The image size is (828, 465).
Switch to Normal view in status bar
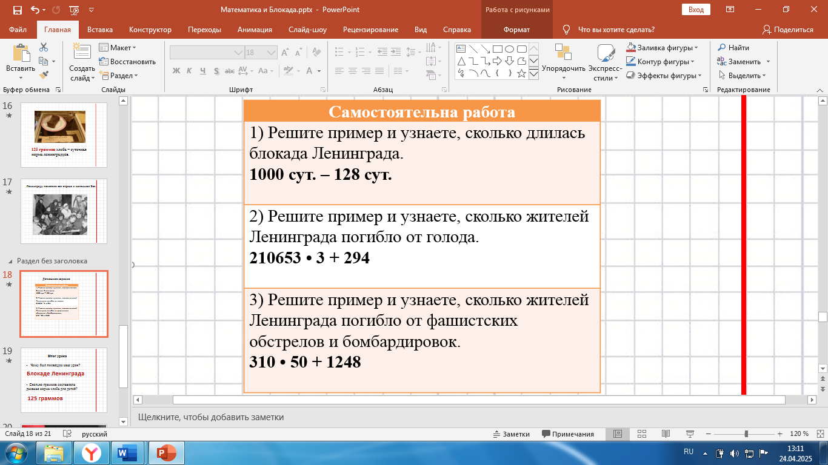point(618,434)
